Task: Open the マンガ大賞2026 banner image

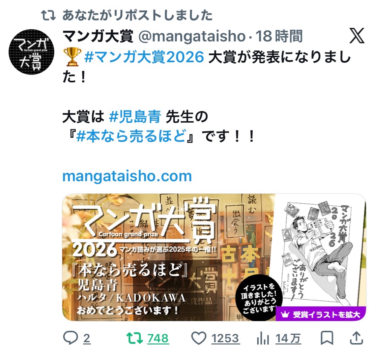Action: 214,257
